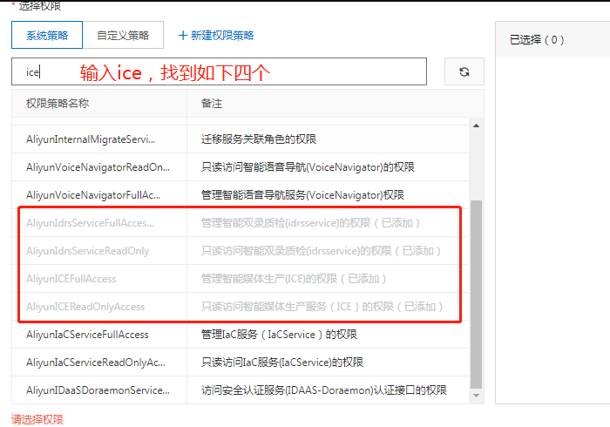Screen dimensions: 610x427
Task: Click the 管理智能媒体生产(ICE)的权限 remark
Action: coord(294,279)
